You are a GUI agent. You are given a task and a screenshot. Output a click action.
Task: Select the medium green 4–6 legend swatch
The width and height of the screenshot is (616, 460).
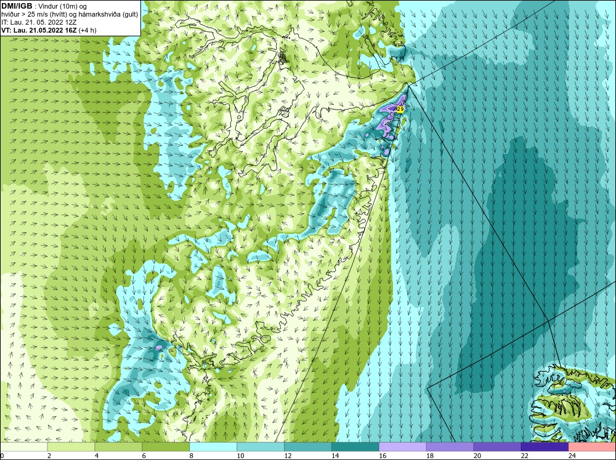118,446
